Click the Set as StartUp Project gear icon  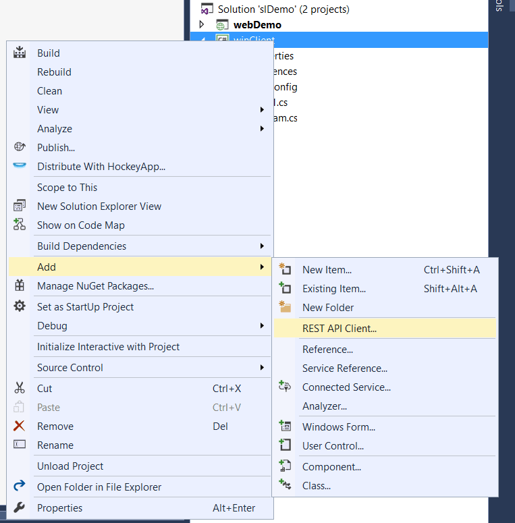coord(20,306)
